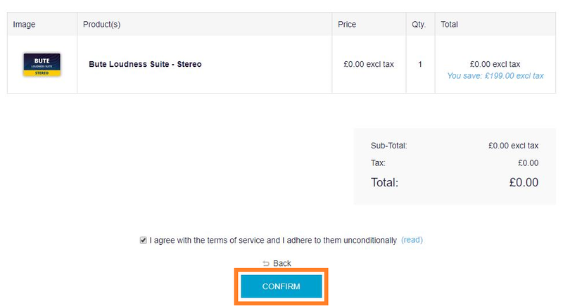Click the Tax amount £0.00 in the summary

coord(528,163)
